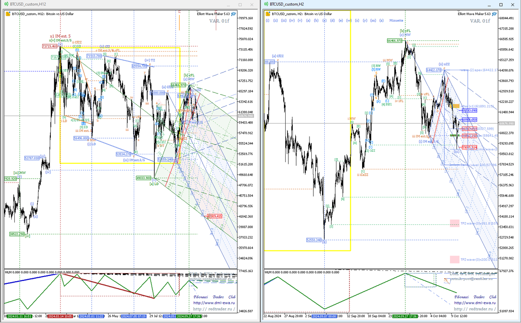Click the 38522.290 green price label in H12
This screenshot has width=521, height=323.
(x=17, y=233)
